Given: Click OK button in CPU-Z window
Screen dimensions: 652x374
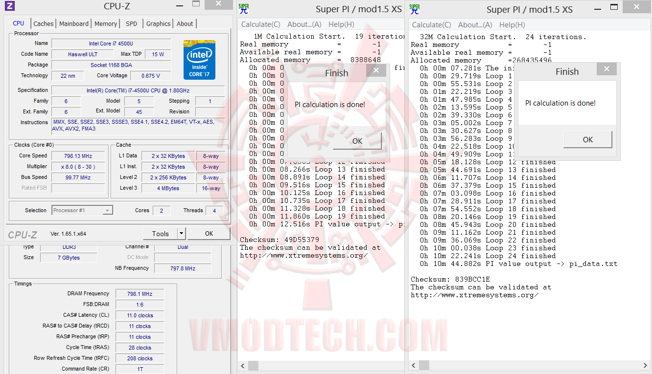Looking at the screenshot, I should (209, 234).
